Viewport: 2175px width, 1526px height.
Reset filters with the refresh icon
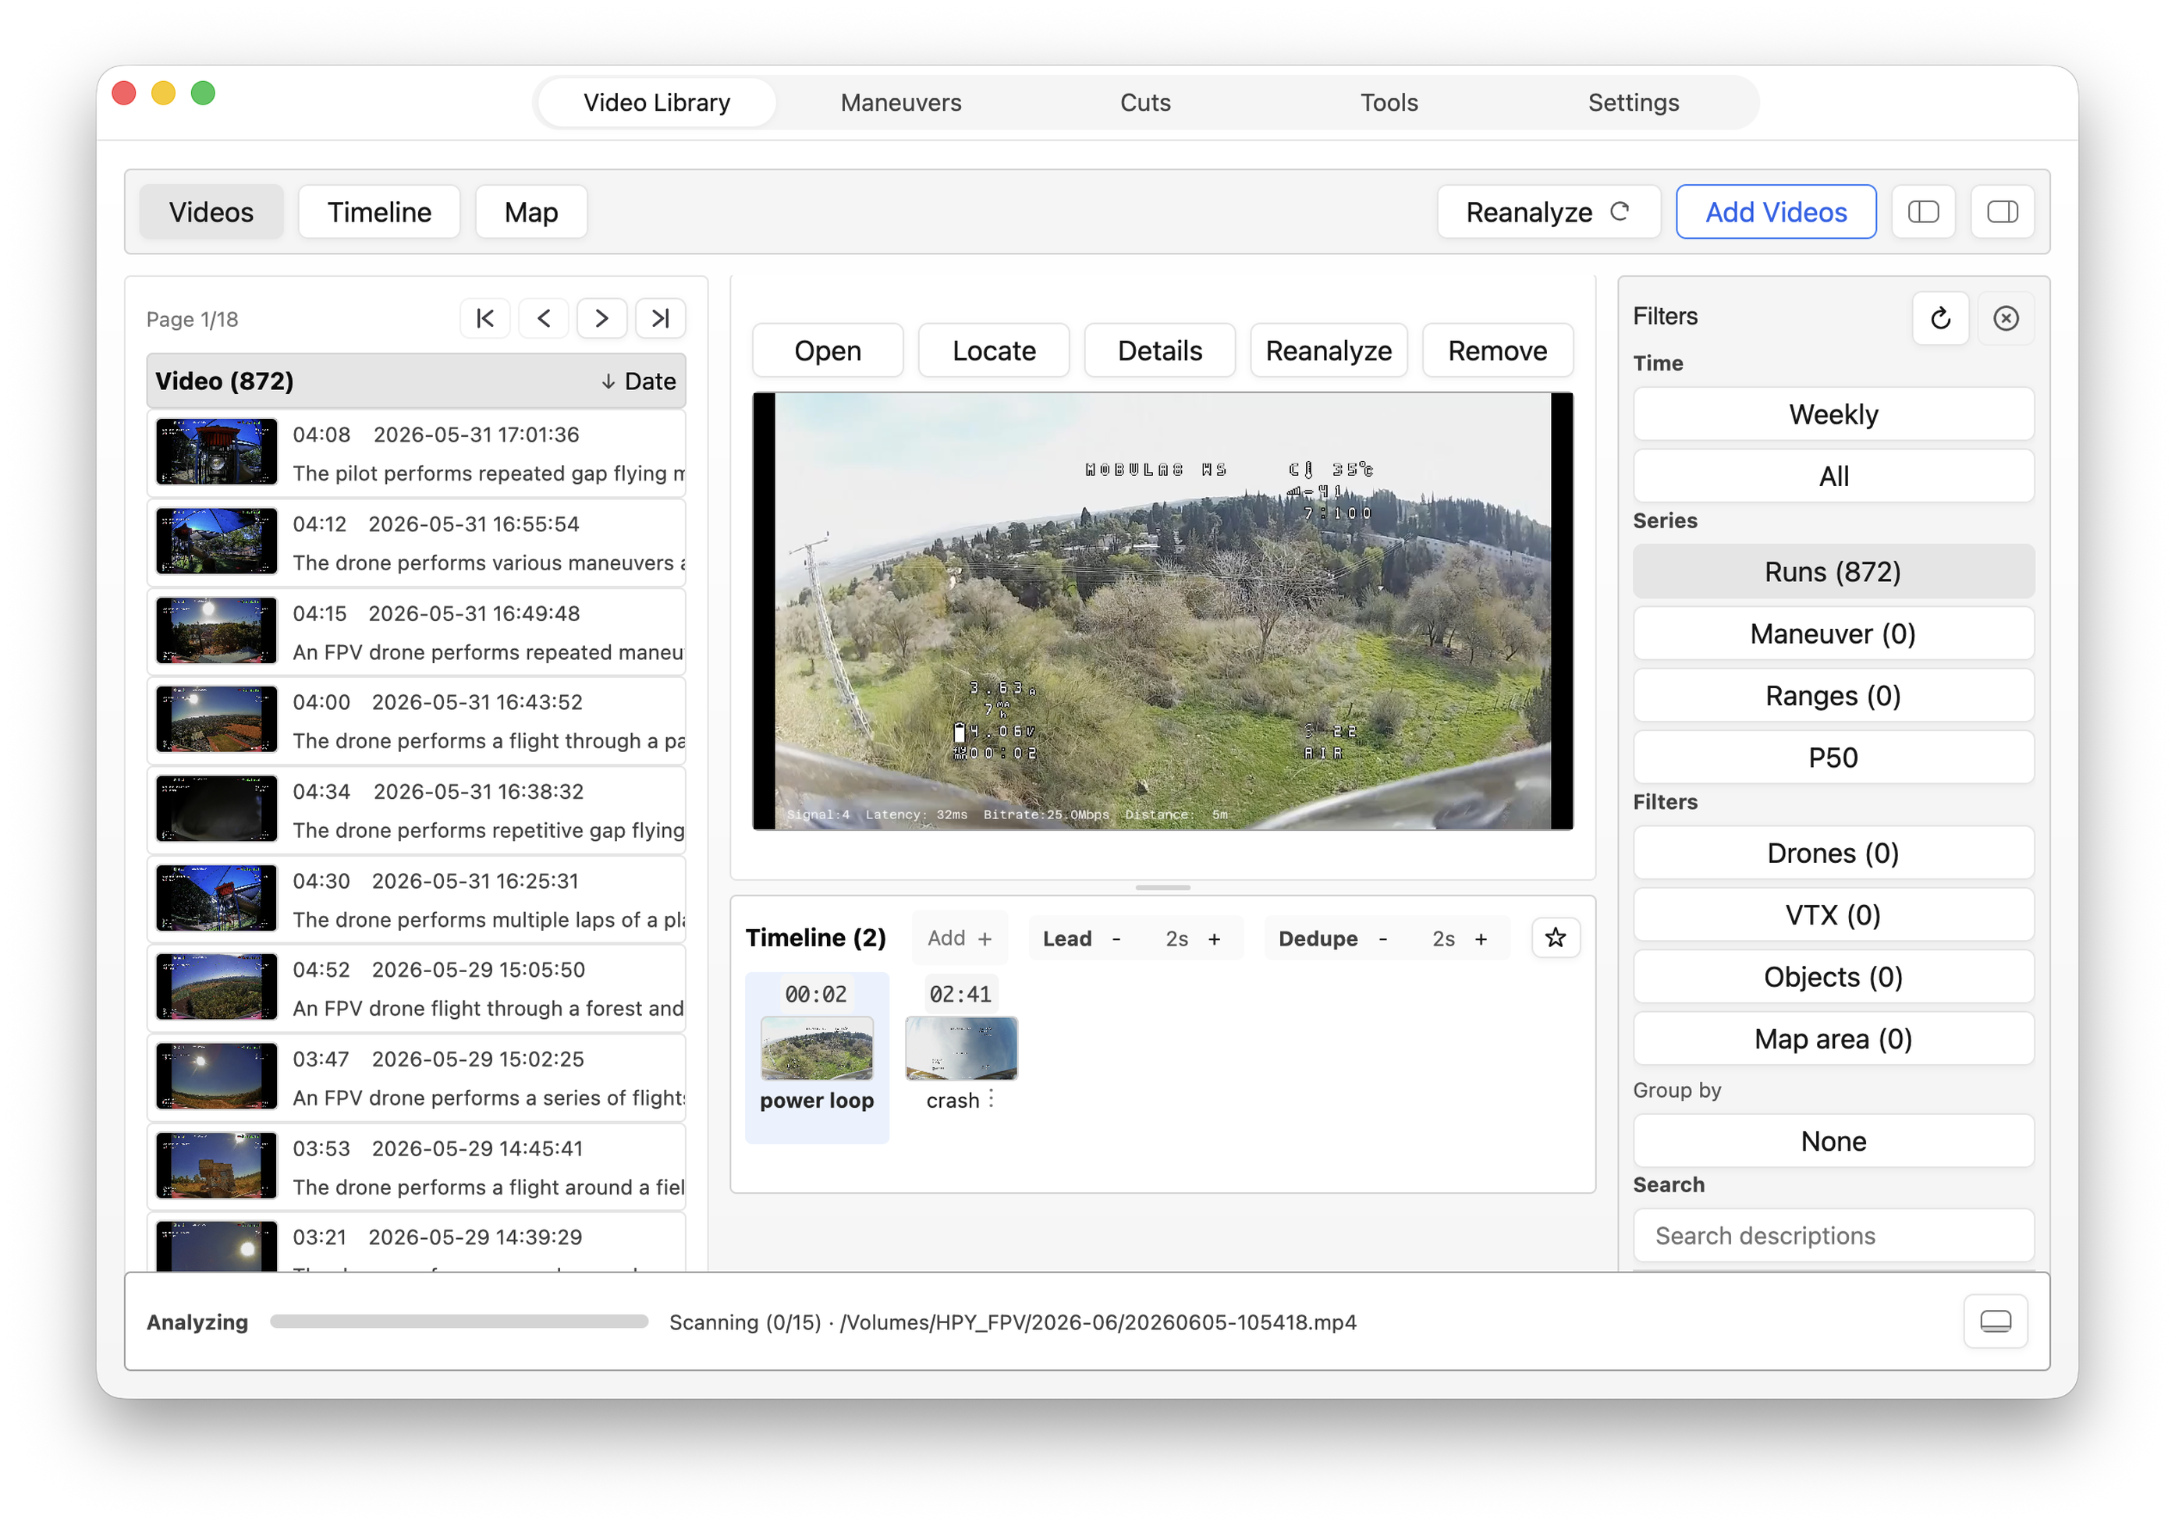tap(1940, 318)
